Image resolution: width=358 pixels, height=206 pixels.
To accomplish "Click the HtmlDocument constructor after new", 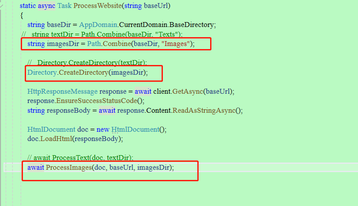I will pyautogui.click(x=135, y=130).
